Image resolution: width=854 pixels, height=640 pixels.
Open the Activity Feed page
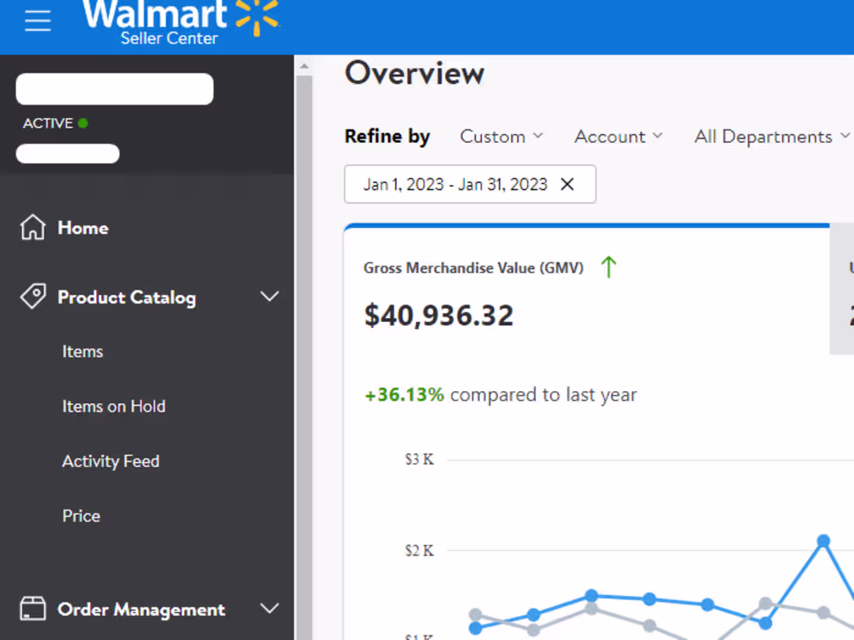(x=110, y=461)
